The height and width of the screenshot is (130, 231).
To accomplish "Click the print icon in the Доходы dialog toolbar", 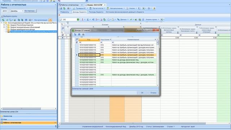I will (83, 34).
